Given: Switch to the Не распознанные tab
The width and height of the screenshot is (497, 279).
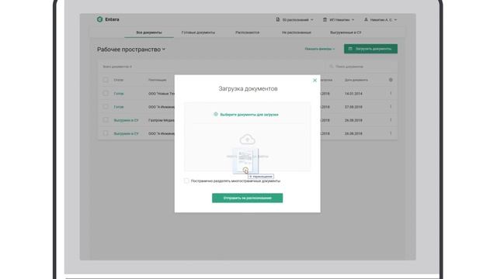Looking at the screenshot, I should point(297,33).
